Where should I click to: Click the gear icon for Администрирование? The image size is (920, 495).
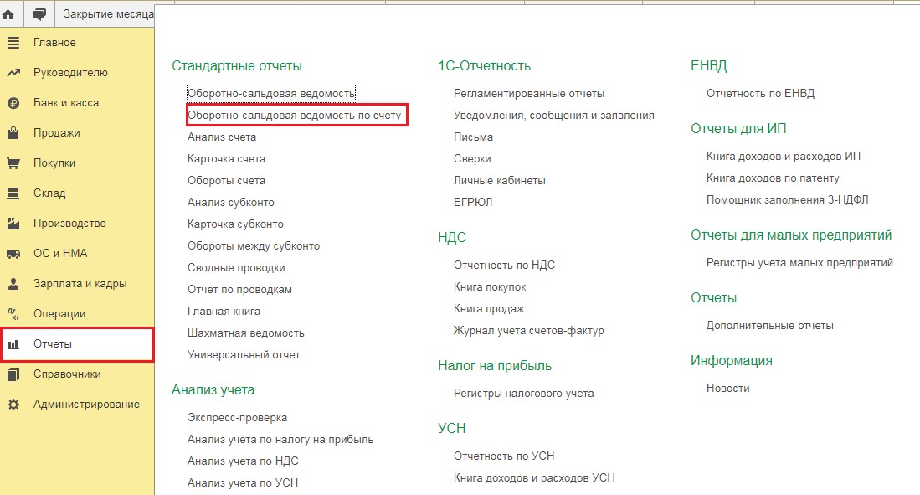pyautogui.click(x=13, y=405)
